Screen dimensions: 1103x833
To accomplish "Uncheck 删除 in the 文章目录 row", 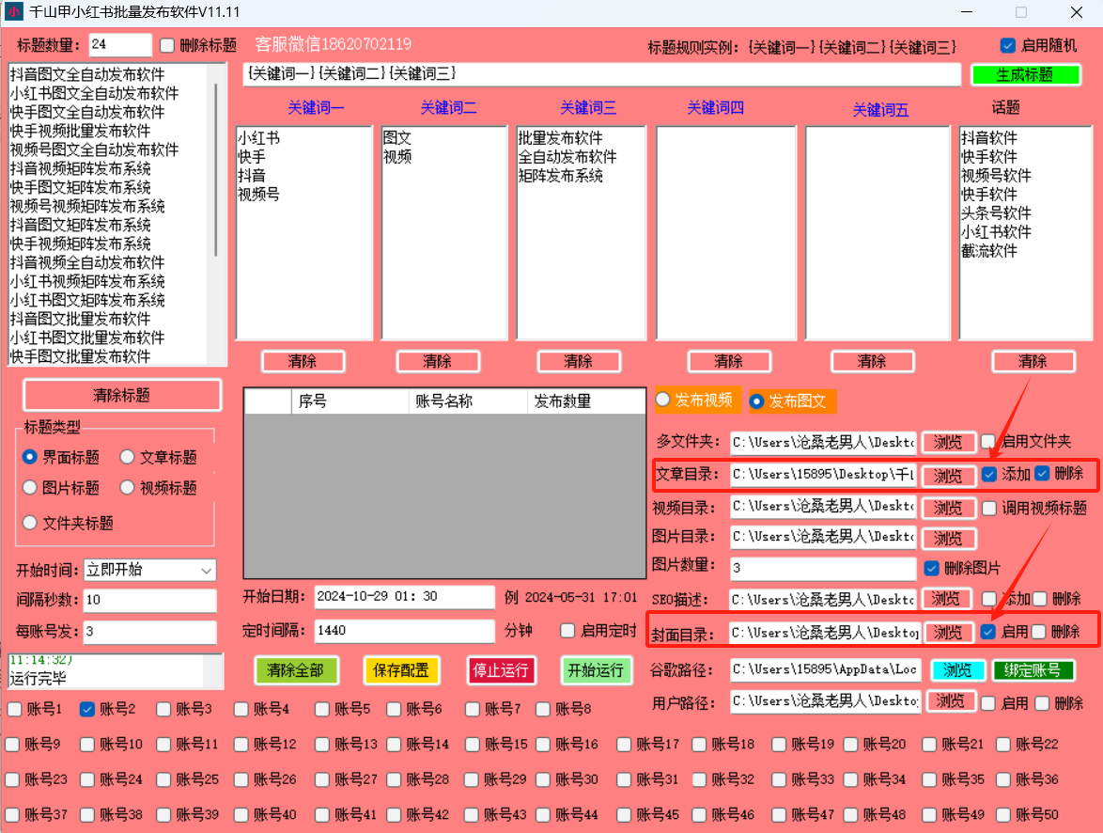I will coord(1043,473).
